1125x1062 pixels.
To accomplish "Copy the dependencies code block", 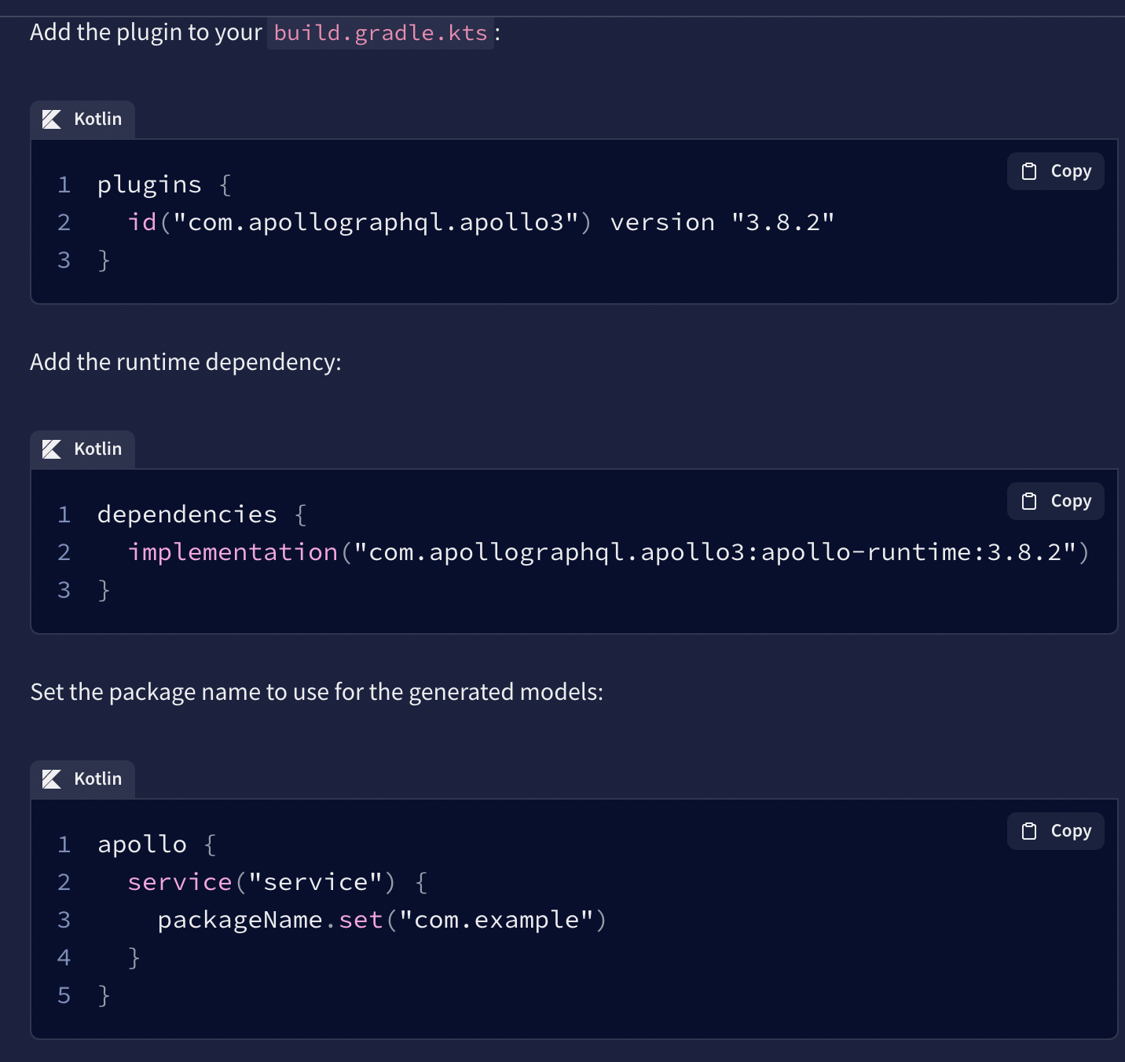I will pos(1055,501).
